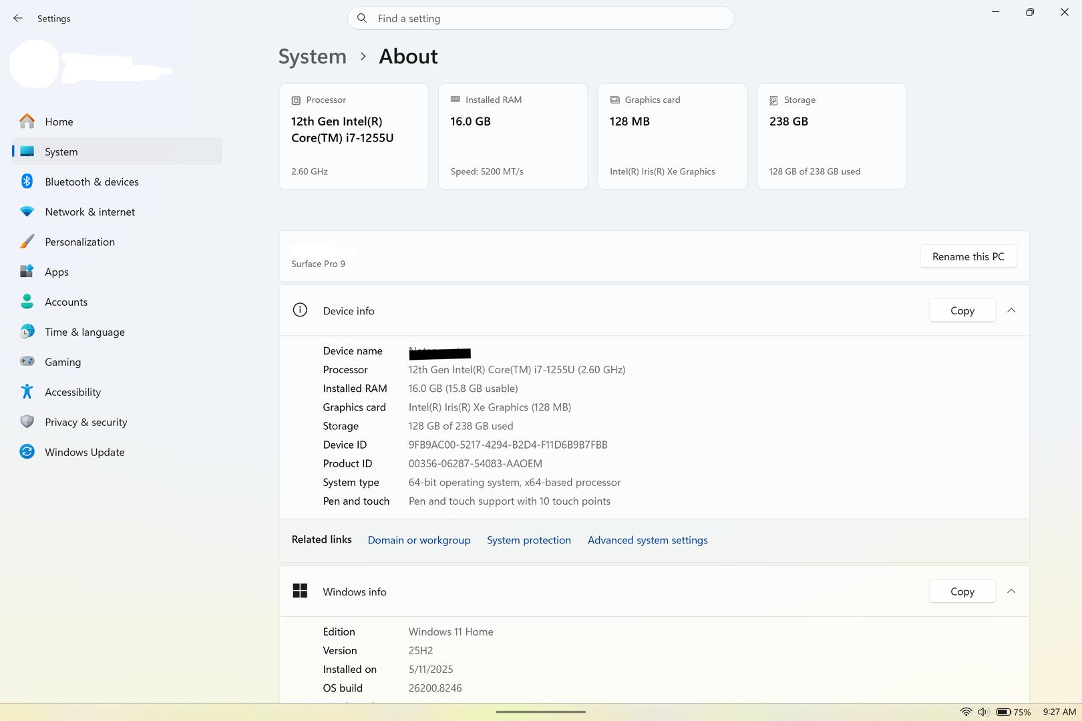Click the Windows Update sync icon
1082x721 pixels.
click(27, 452)
